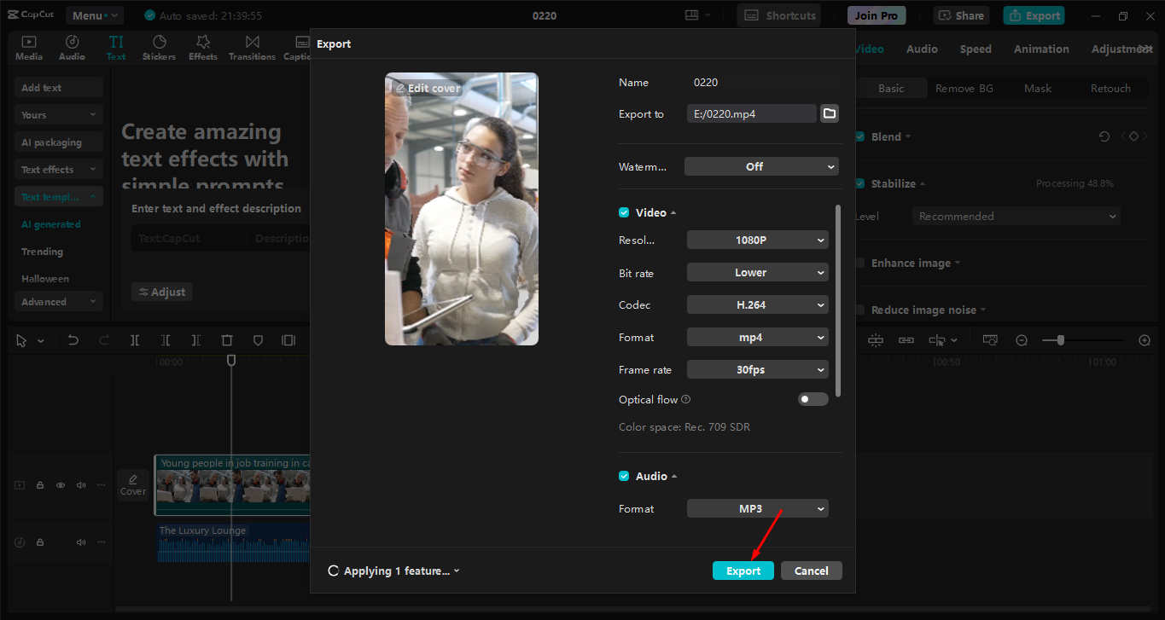Click the Join Pro button

(876, 14)
